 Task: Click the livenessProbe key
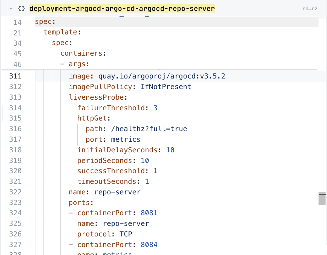point(96,97)
